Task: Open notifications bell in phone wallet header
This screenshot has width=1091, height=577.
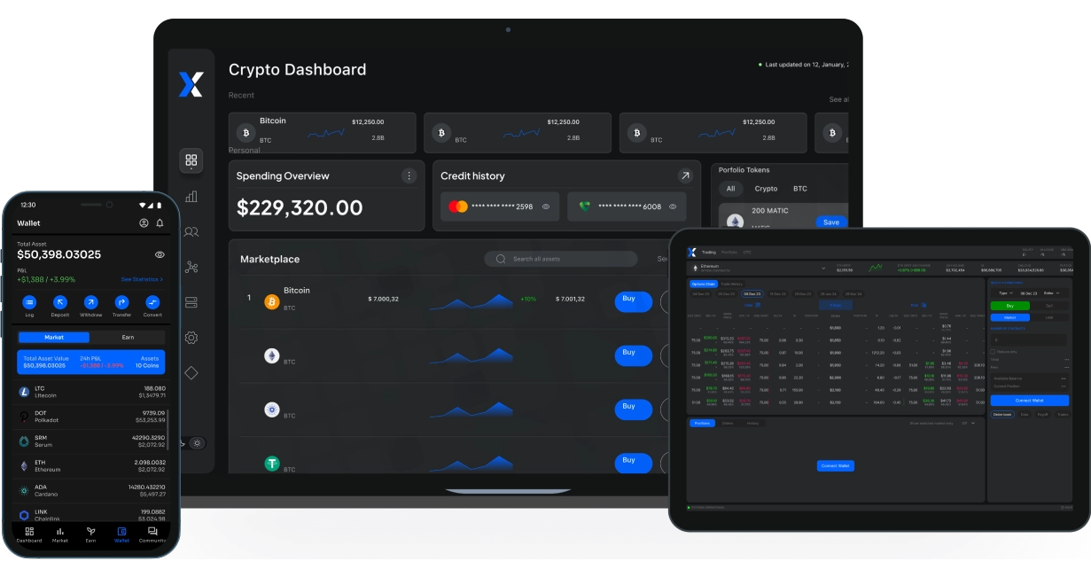Action: pos(160,223)
